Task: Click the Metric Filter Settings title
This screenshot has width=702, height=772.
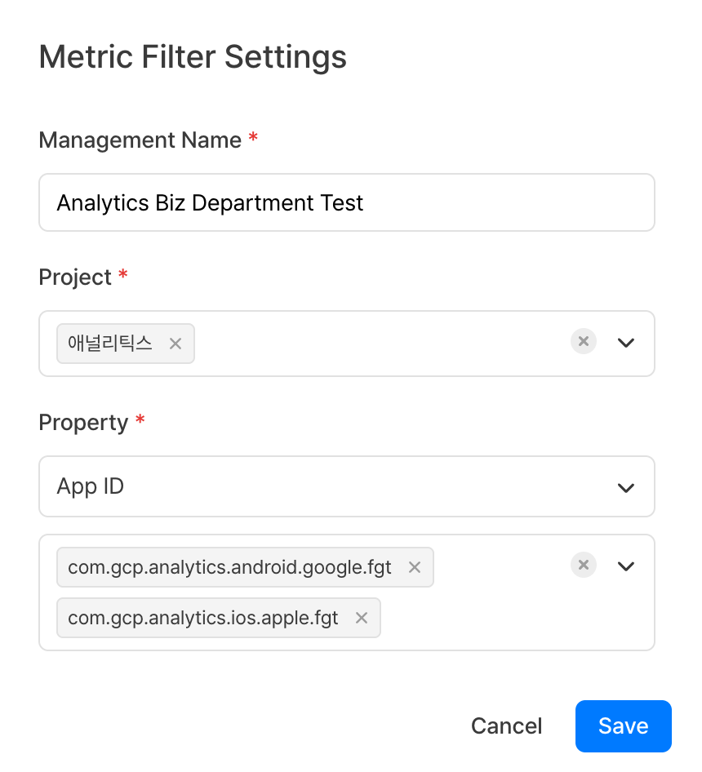Action: pos(193,56)
